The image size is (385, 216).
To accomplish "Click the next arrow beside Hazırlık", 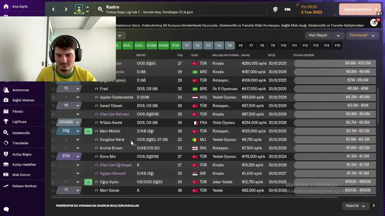I will pos(374,206).
